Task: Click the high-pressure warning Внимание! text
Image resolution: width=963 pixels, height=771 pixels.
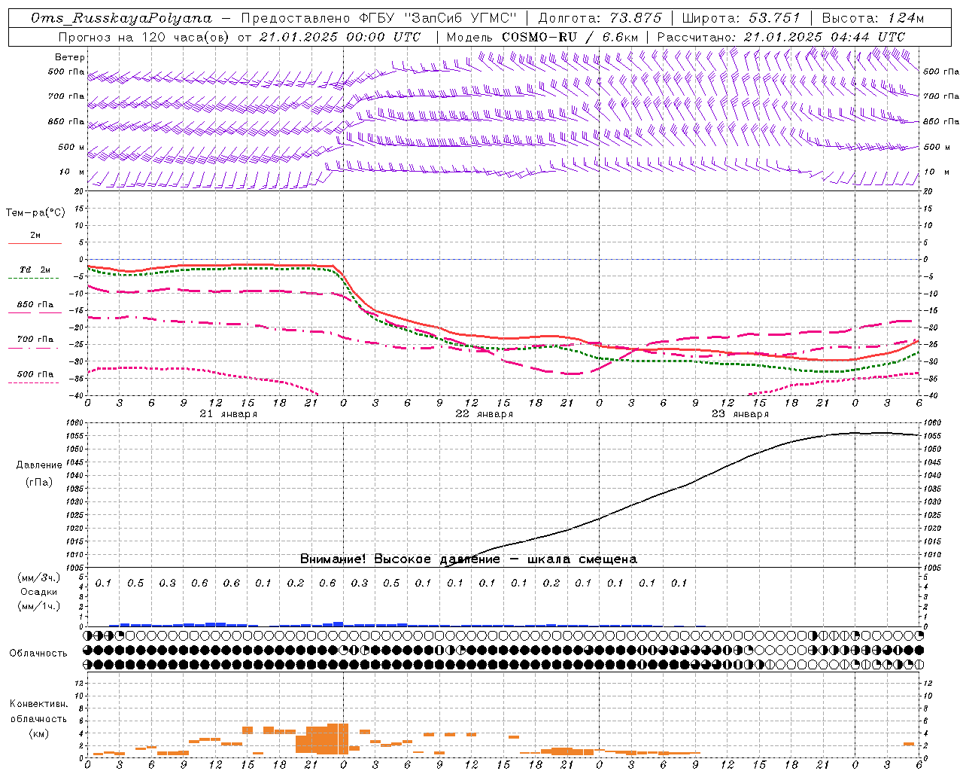Action: (469, 559)
